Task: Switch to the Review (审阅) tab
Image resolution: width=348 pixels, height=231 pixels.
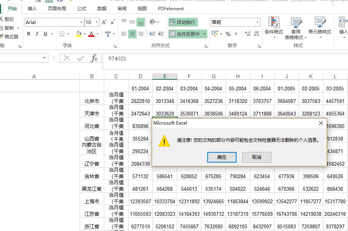Action: pyautogui.click(x=122, y=9)
